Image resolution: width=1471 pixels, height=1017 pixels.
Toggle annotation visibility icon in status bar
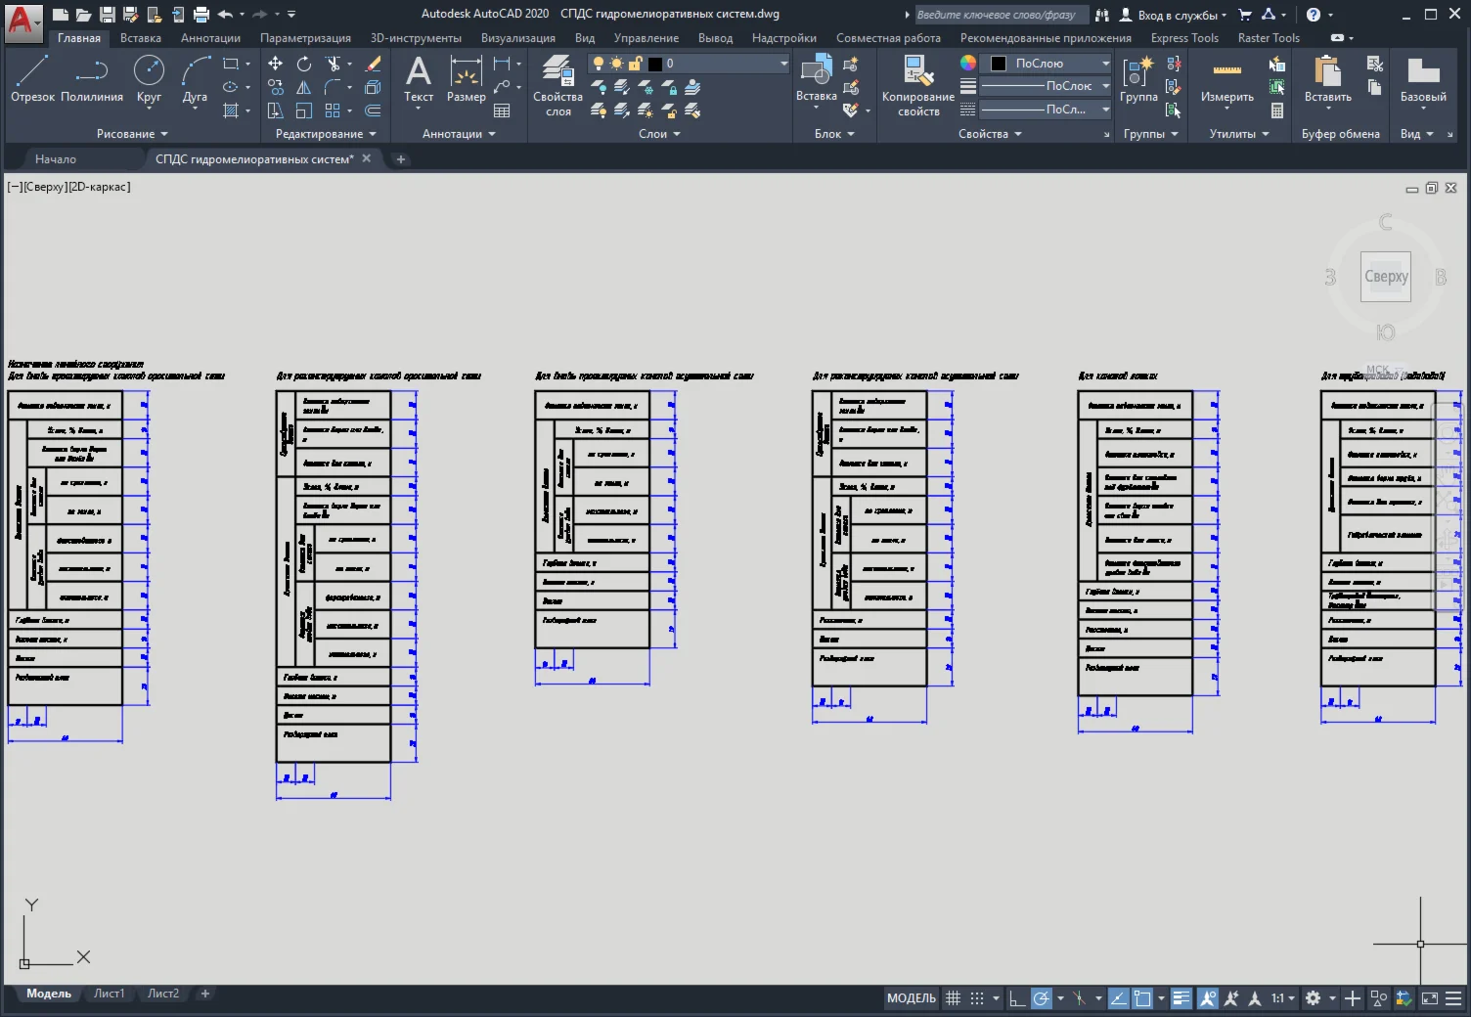(1208, 998)
